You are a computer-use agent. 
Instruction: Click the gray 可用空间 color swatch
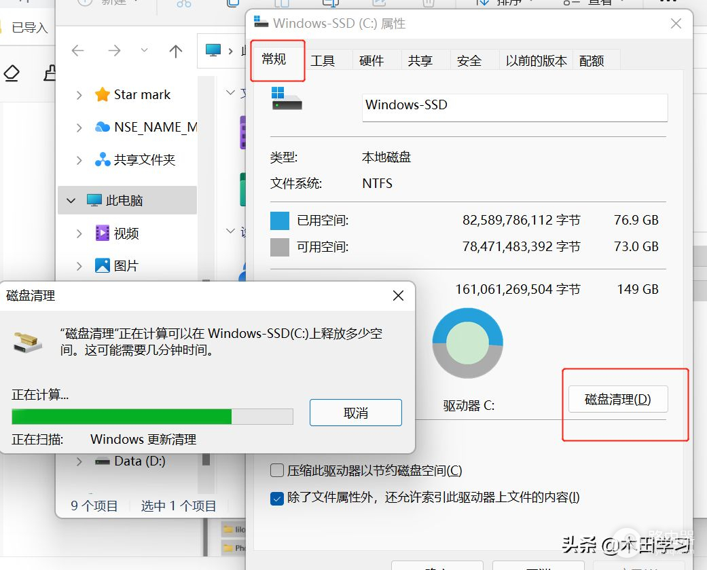click(x=280, y=248)
